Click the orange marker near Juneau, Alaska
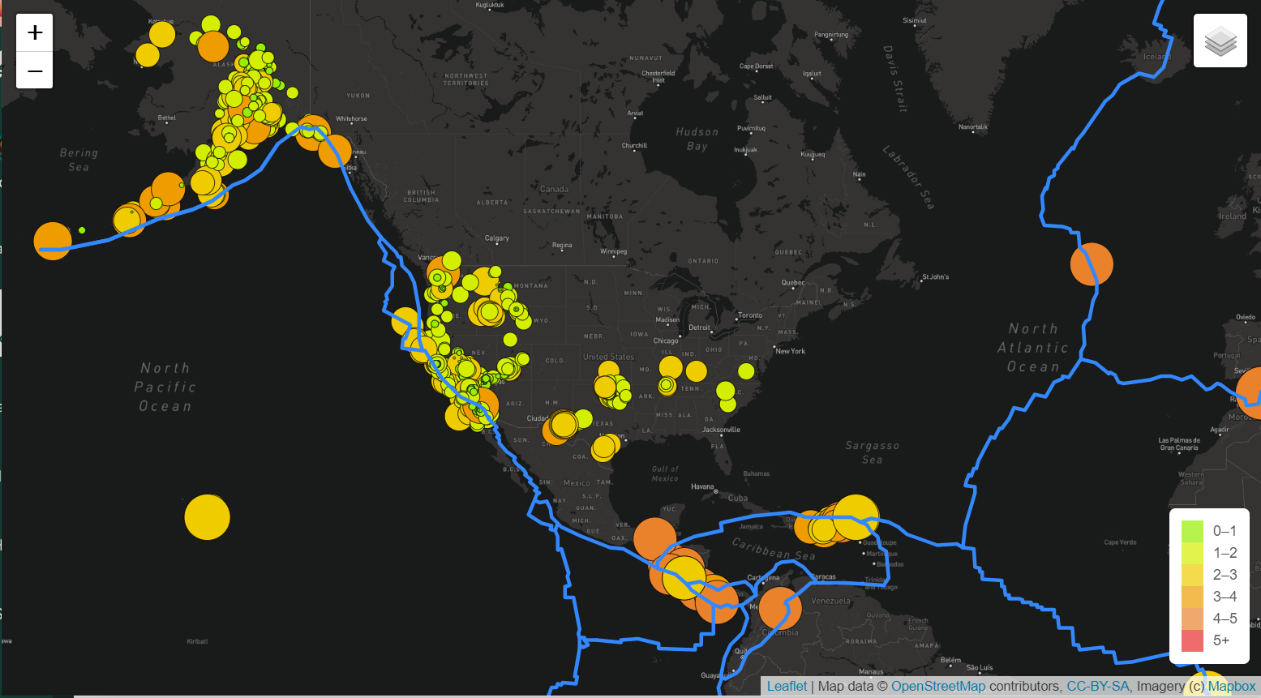 pos(337,150)
